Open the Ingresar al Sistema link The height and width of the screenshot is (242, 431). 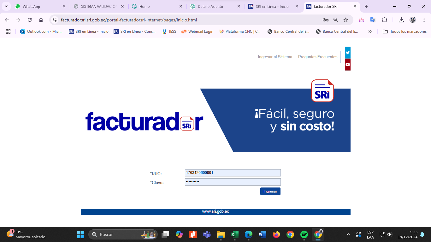coord(275,57)
